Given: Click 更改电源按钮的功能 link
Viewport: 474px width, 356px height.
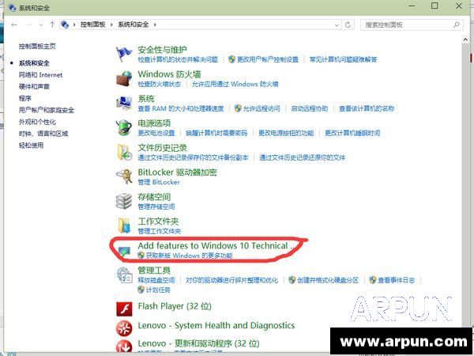Looking at the screenshot, I should pos(286,133).
